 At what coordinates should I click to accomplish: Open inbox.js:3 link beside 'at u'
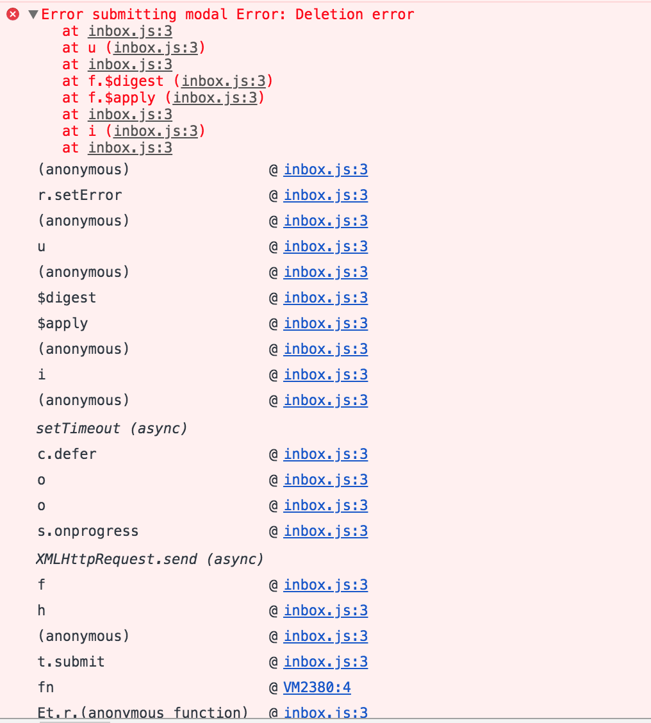click(156, 47)
